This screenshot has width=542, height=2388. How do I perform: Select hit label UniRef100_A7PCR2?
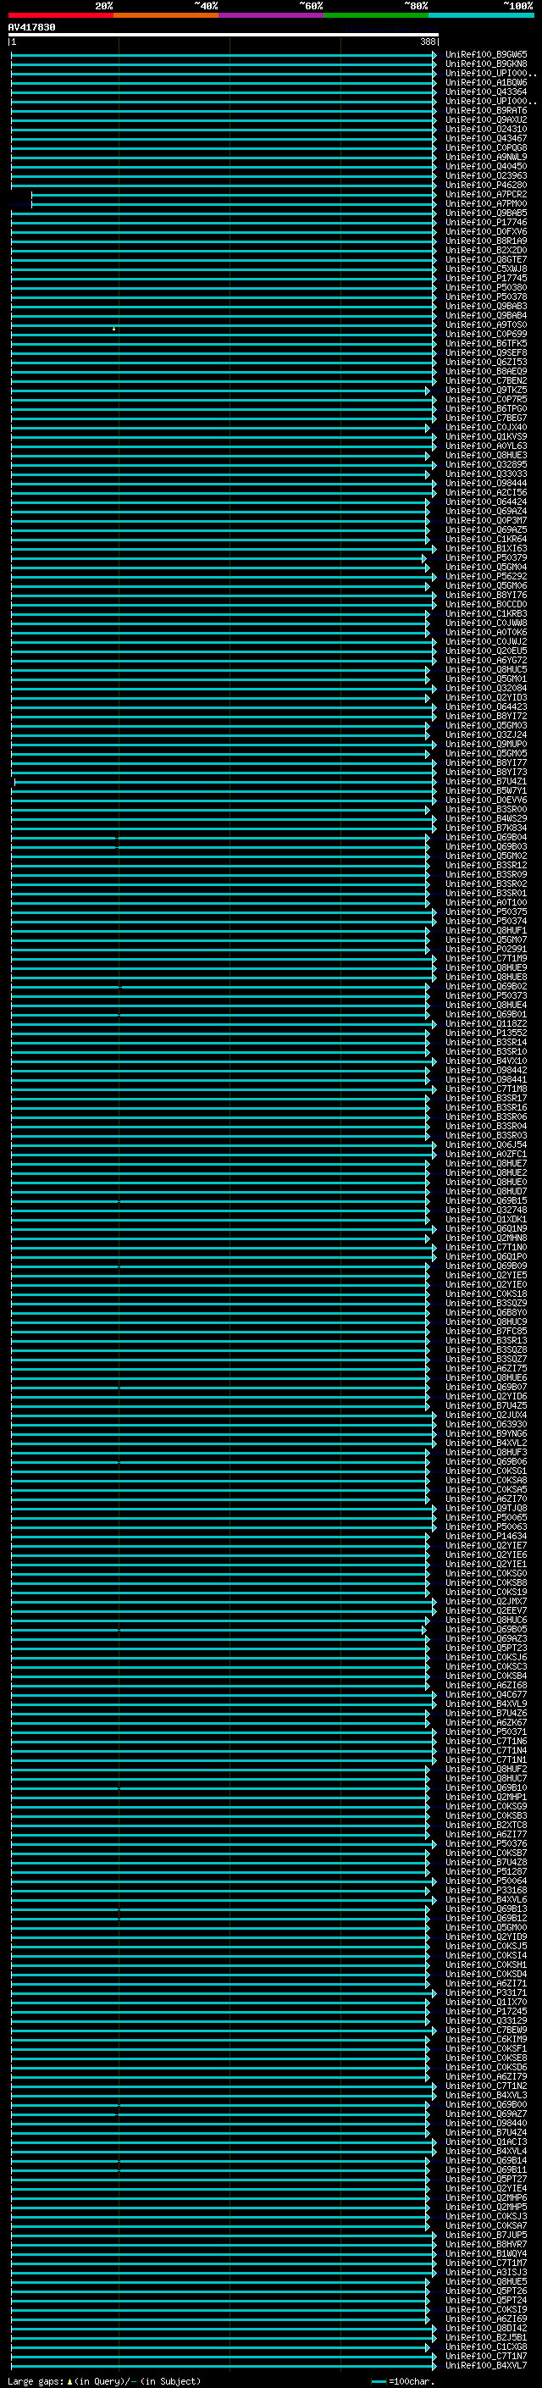click(486, 195)
